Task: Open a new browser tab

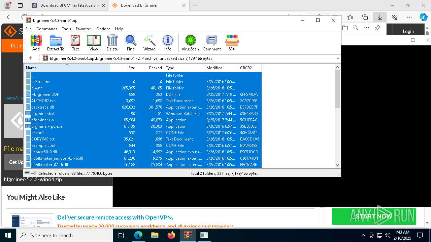Action: click(195, 5)
